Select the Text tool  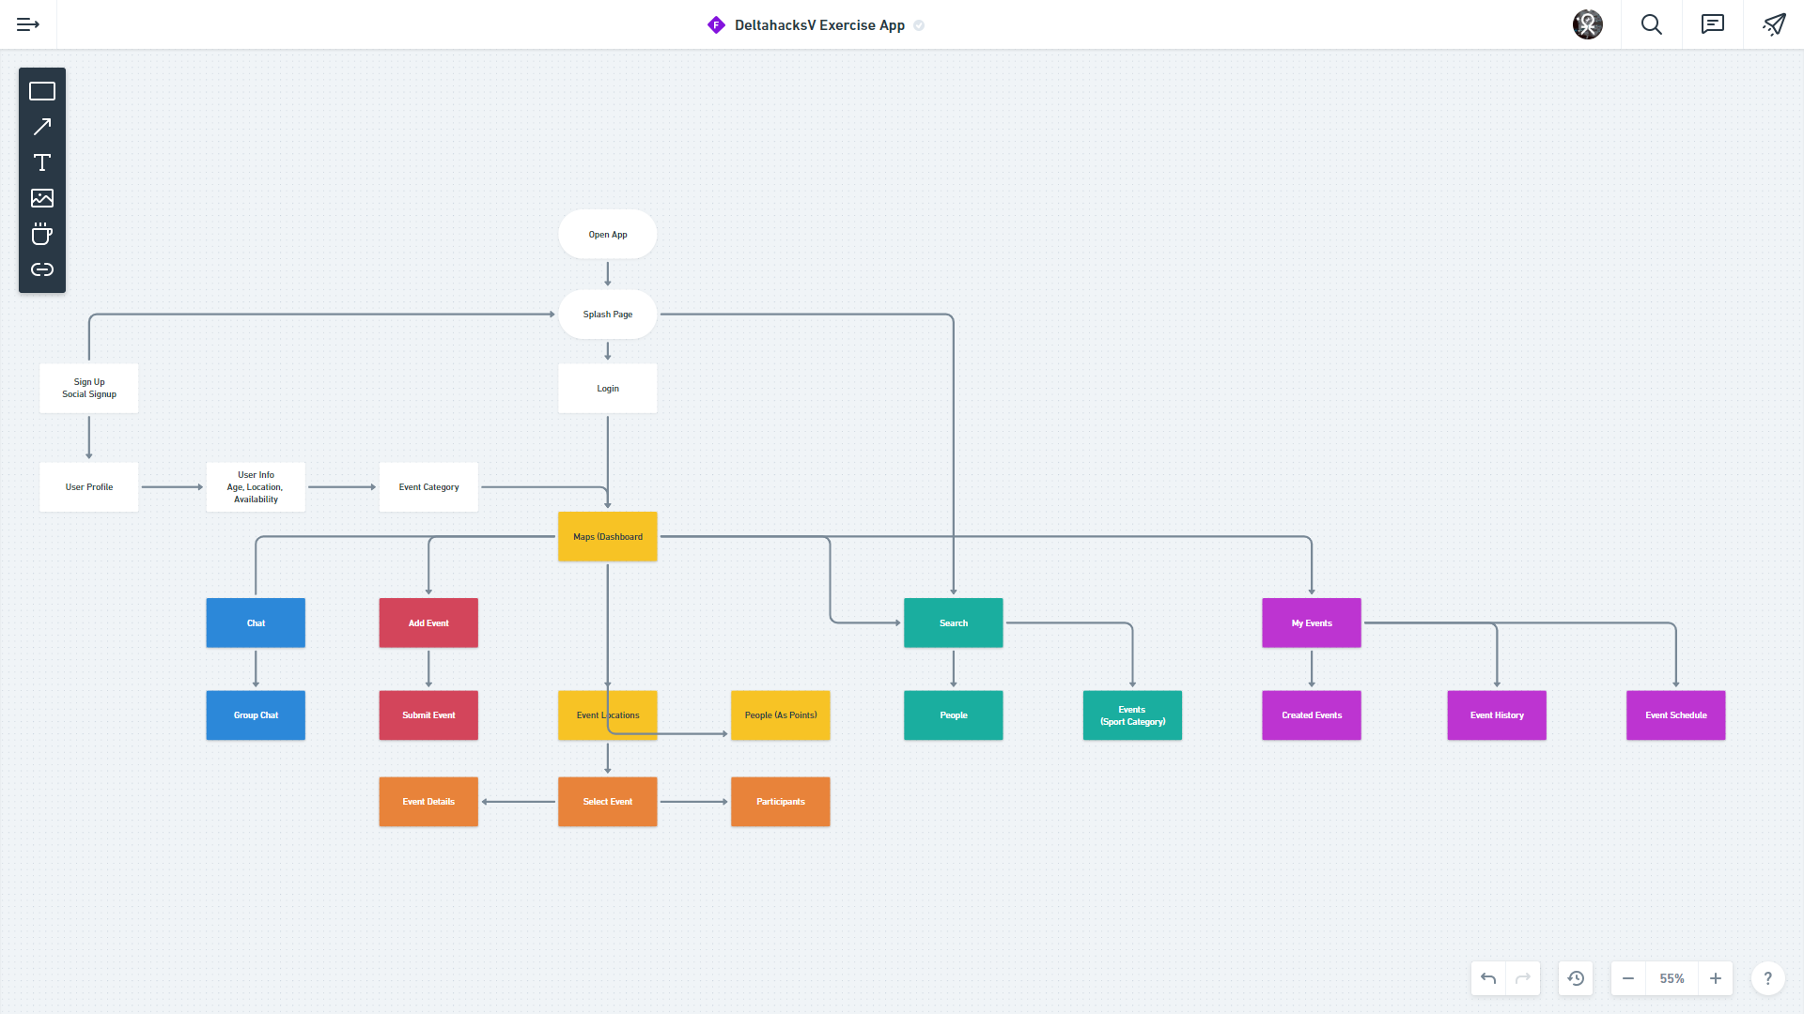pyautogui.click(x=42, y=162)
